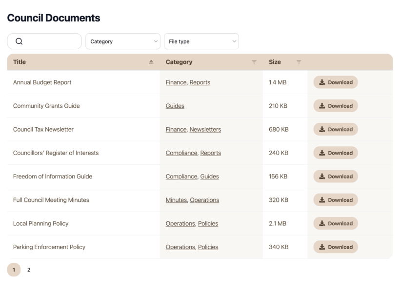Screen dimensions: 400x295
Task: Select the Community Grants Guide title
Action: pyautogui.click(x=46, y=106)
